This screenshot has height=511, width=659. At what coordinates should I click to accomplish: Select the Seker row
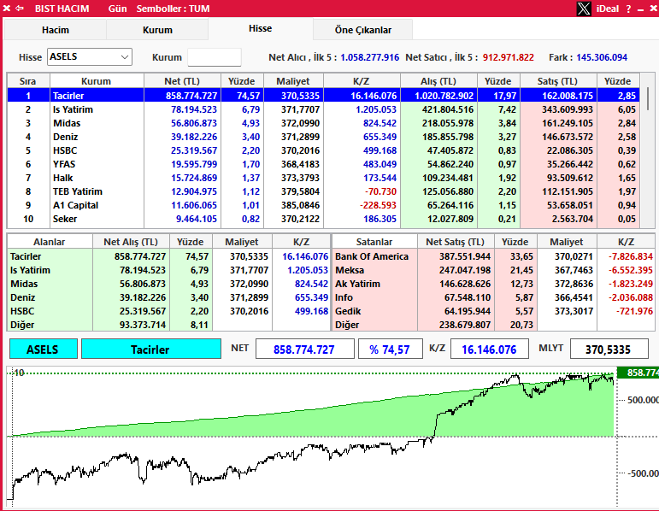[323, 219]
